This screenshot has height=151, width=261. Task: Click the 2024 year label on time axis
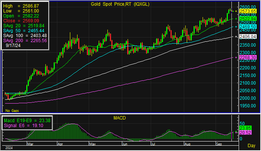pos(9,148)
